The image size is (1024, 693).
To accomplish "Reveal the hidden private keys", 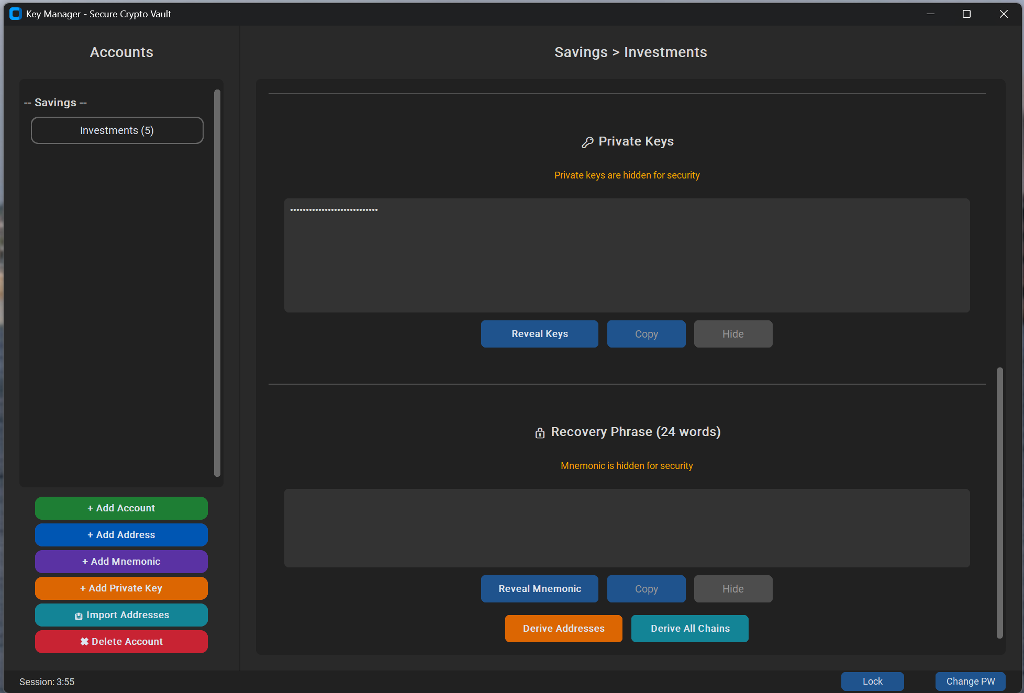I will (540, 334).
